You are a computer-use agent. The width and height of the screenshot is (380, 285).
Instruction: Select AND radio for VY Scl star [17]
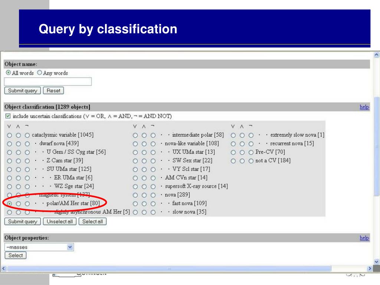tap(144, 169)
